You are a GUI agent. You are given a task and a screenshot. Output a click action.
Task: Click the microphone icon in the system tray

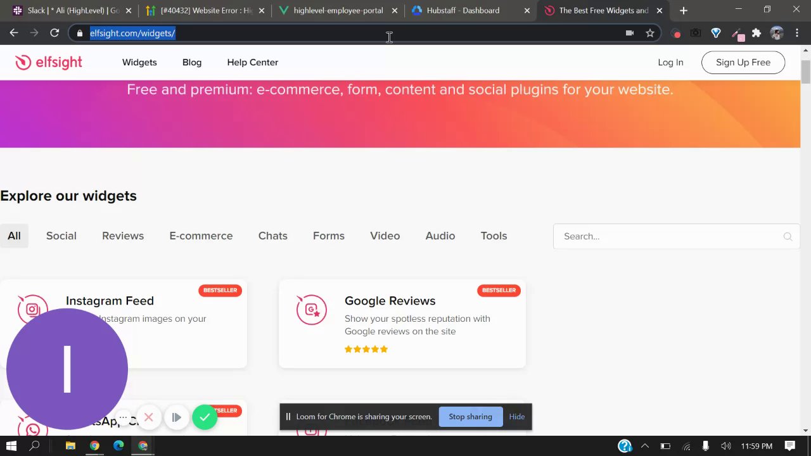point(706,446)
